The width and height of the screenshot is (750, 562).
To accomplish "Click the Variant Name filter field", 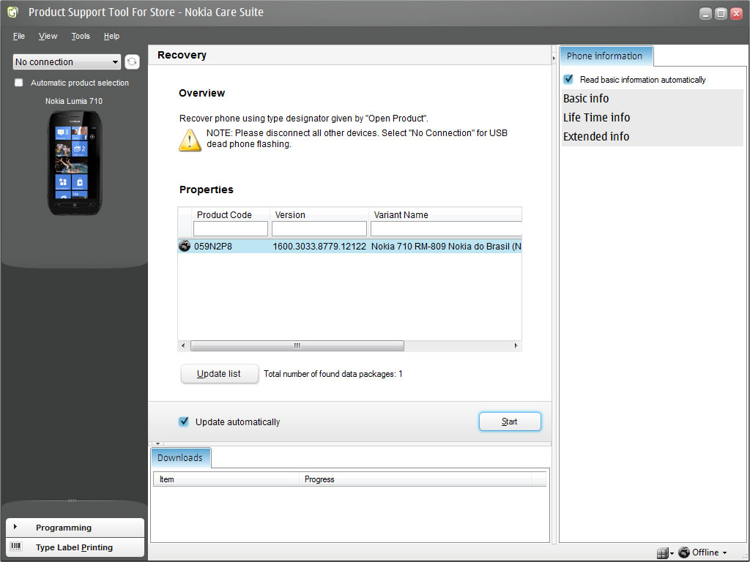I will (446, 228).
